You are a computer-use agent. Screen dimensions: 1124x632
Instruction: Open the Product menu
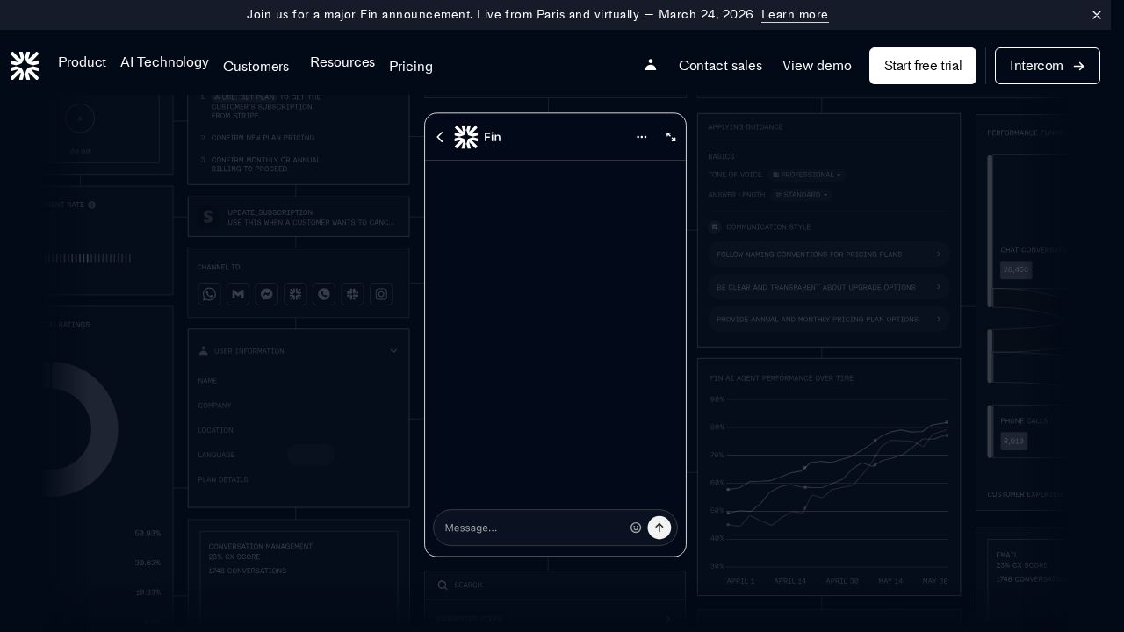coord(82,62)
